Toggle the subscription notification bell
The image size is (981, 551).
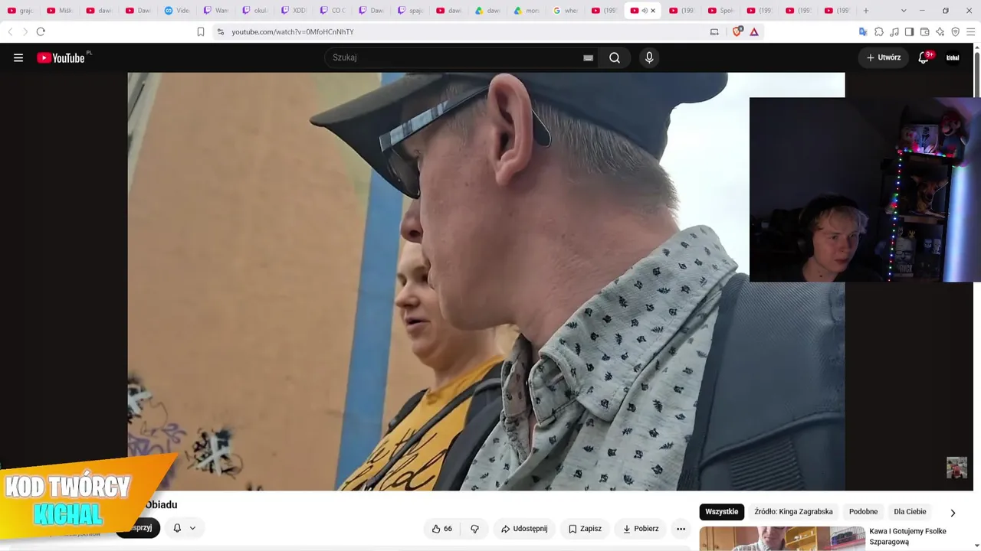(x=177, y=528)
